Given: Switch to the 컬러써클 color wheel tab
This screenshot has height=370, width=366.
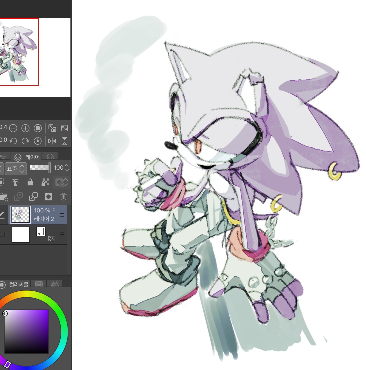Looking at the screenshot, I should coord(16,284).
